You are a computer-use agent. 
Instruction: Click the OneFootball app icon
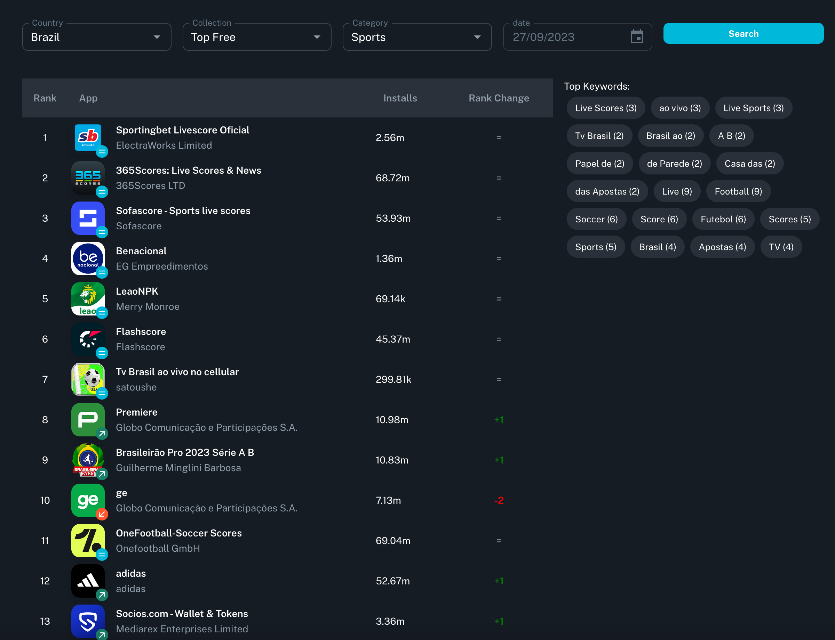click(x=88, y=541)
